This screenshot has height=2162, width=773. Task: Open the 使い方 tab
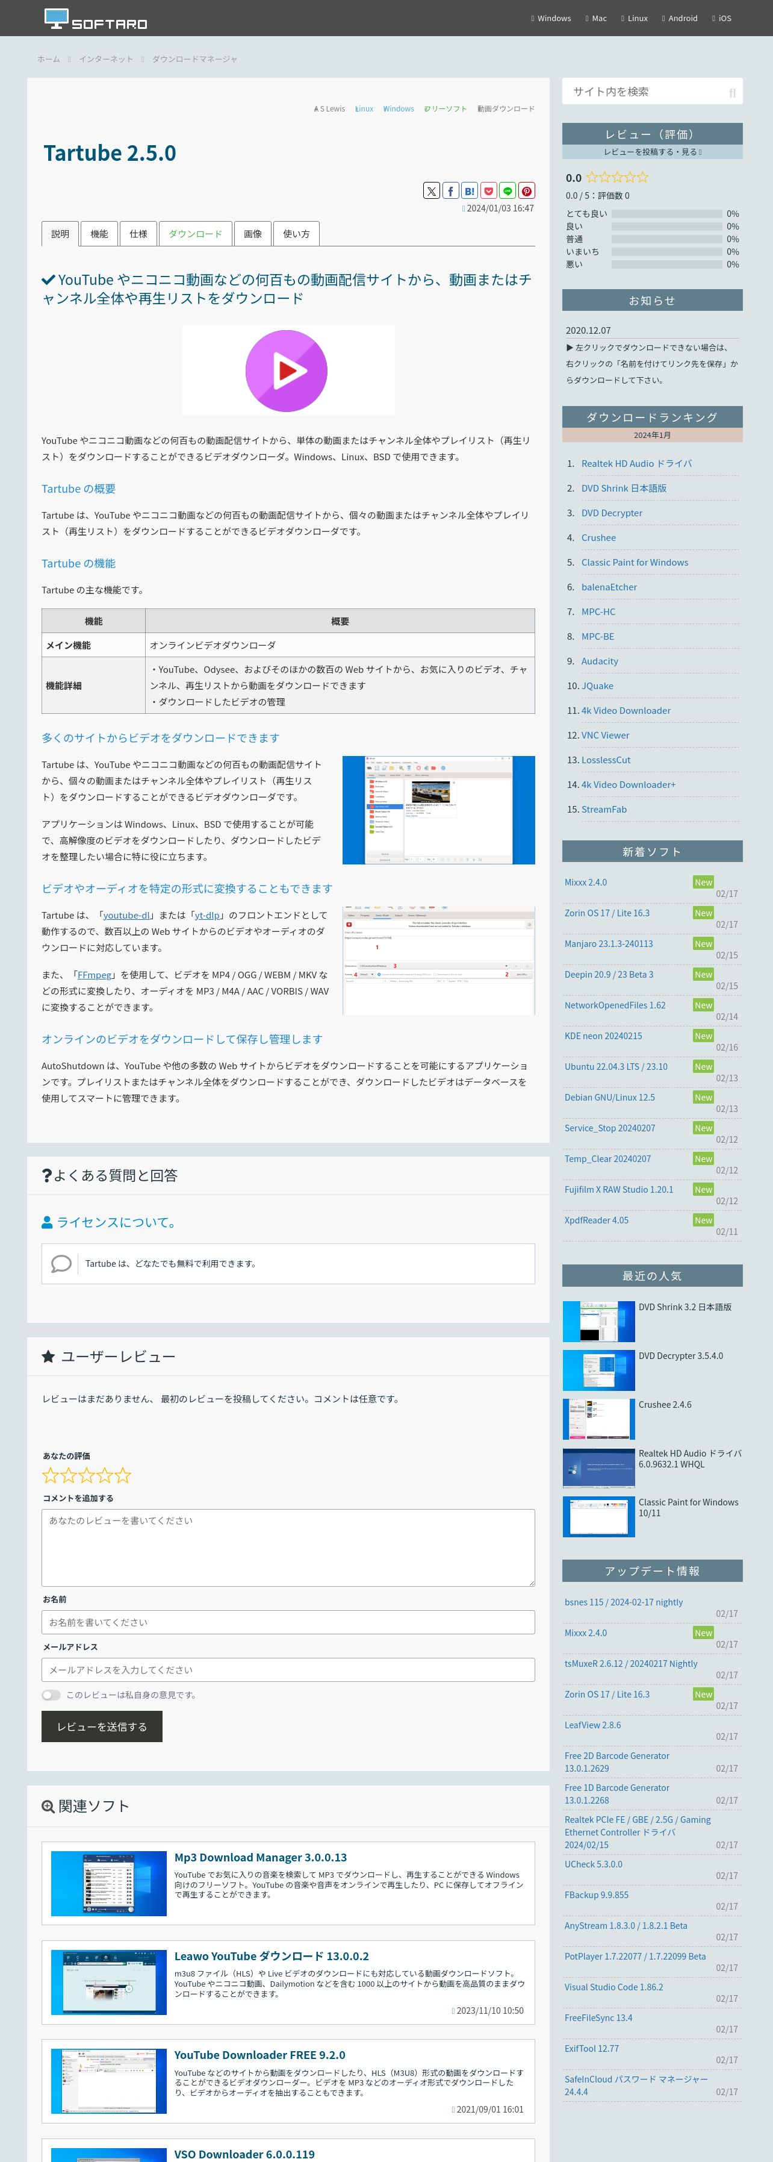tap(296, 233)
